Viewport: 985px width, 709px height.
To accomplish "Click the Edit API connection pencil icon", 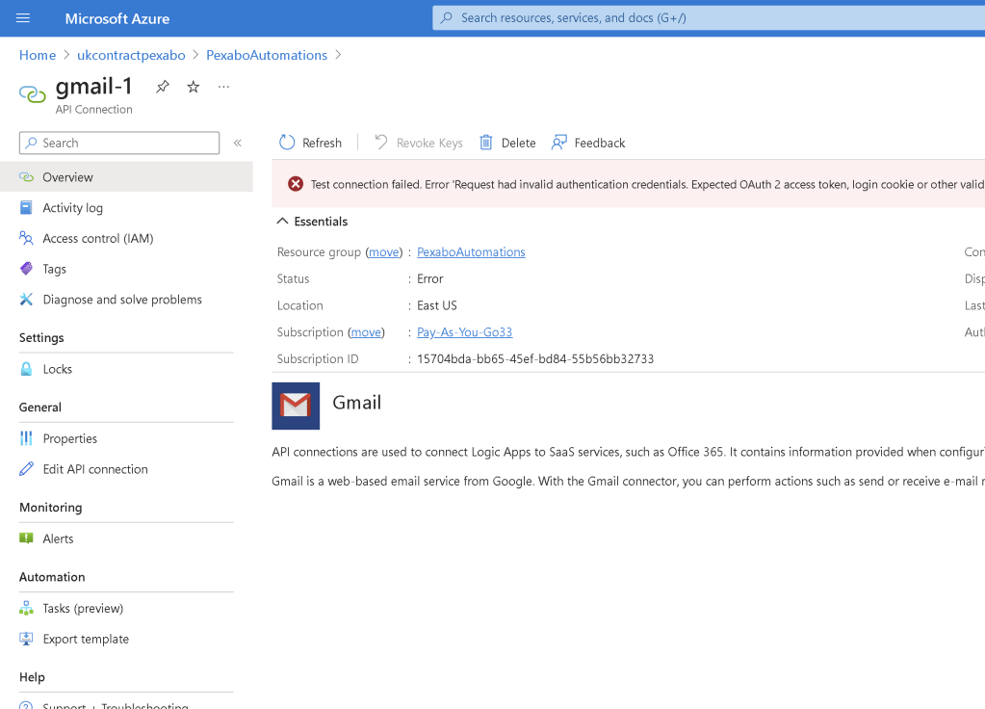I will click(x=26, y=469).
